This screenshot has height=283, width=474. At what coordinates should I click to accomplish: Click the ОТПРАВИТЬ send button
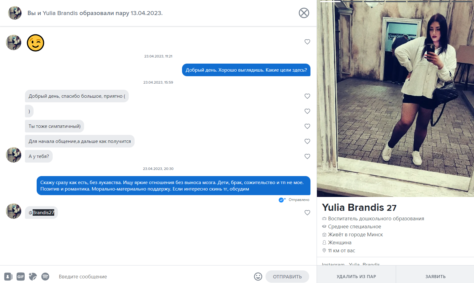(x=287, y=277)
